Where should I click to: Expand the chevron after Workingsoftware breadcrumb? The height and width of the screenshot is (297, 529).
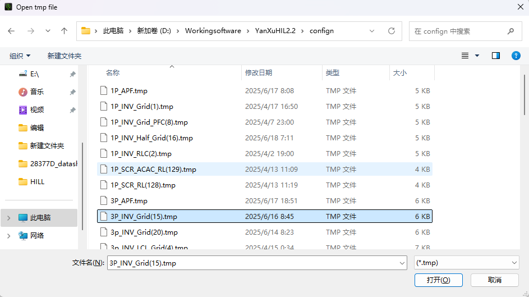pyautogui.click(x=248, y=31)
